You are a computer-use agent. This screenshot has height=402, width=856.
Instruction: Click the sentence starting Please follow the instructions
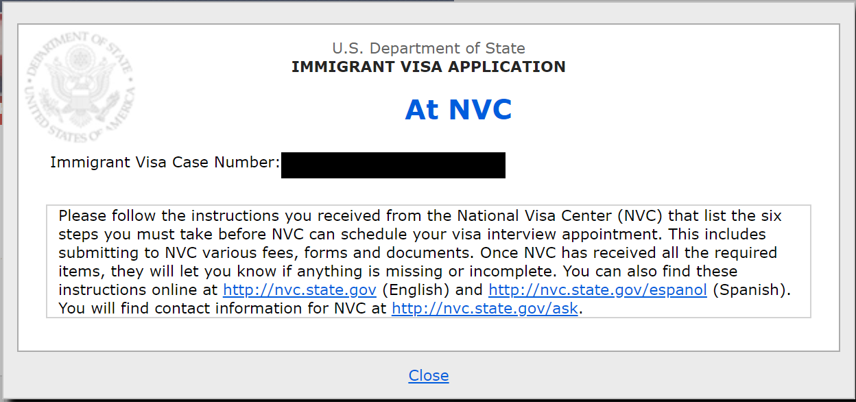(420, 225)
